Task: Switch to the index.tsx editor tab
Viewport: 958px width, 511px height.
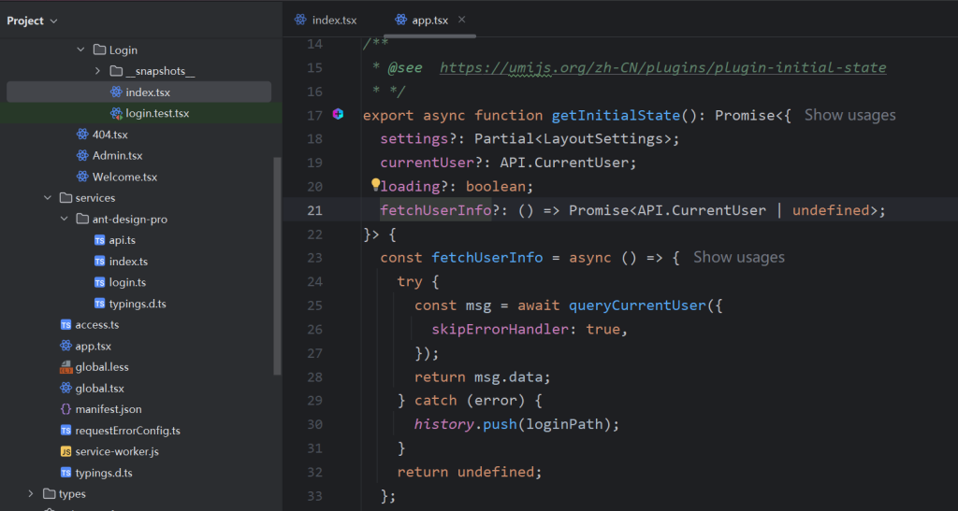Action: tap(326, 21)
